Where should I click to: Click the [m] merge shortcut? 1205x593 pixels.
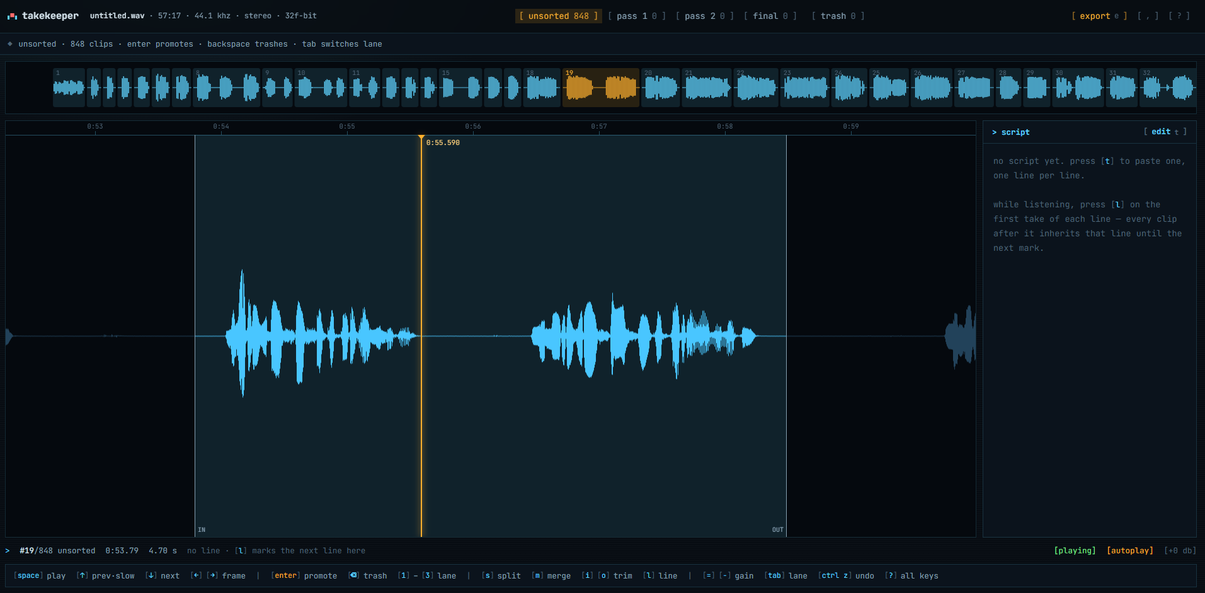pyautogui.click(x=551, y=576)
